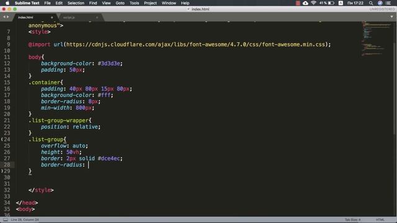Image resolution: width=397 pixels, height=223 pixels.
Task: Open the HTML syntax selector
Action: click(x=380, y=220)
